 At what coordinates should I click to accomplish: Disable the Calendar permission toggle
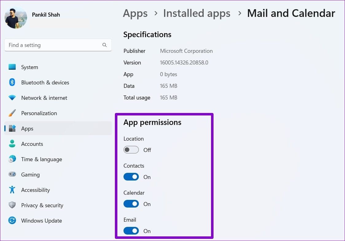click(131, 204)
